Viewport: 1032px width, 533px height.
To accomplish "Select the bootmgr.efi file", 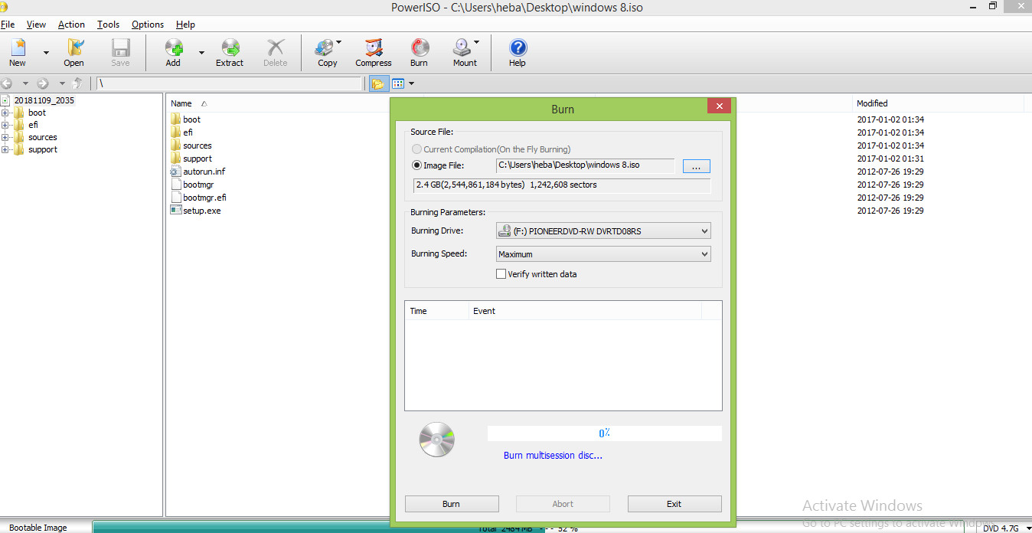I will 204,198.
